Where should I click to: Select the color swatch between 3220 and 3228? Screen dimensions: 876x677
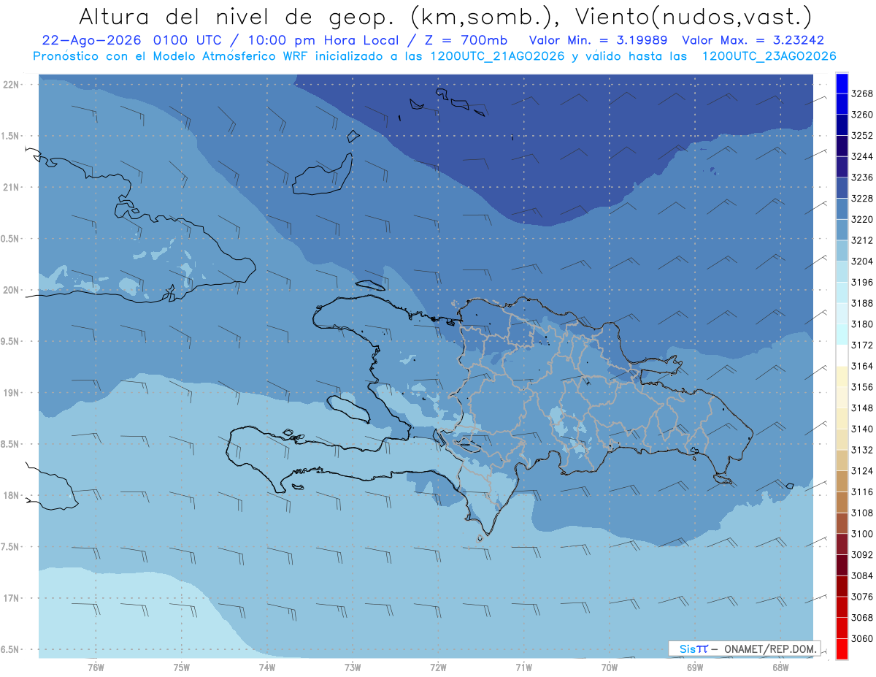(x=842, y=209)
